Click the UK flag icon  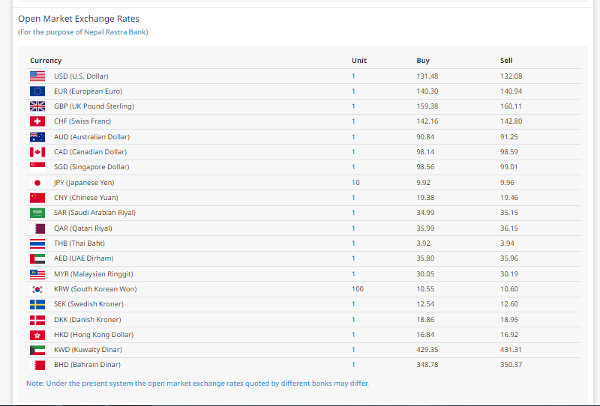(37, 106)
